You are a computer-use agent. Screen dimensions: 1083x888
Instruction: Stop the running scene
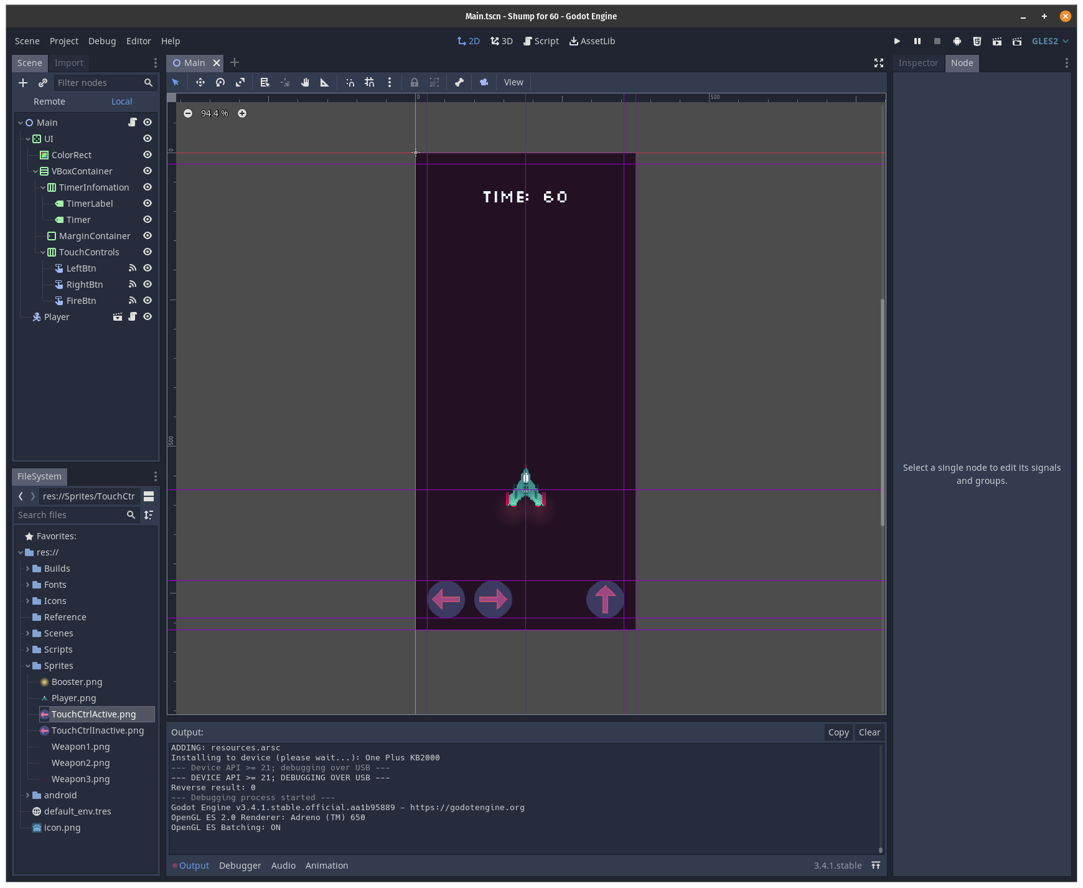pyautogui.click(x=937, y=40)
